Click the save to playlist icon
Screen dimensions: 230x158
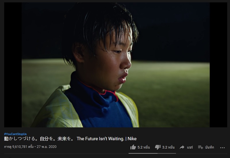coord(200,147)
